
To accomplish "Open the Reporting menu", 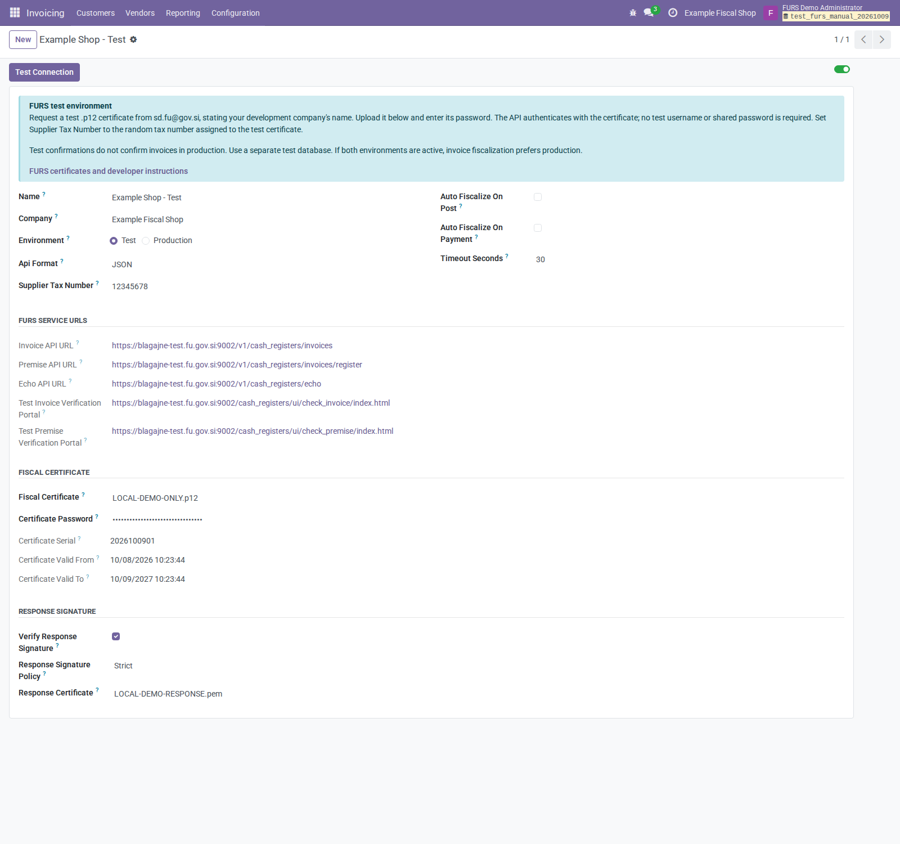I will tap(183, 13).
